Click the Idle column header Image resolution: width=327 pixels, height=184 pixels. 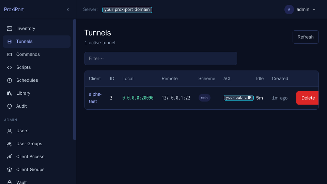pos(260,79)
